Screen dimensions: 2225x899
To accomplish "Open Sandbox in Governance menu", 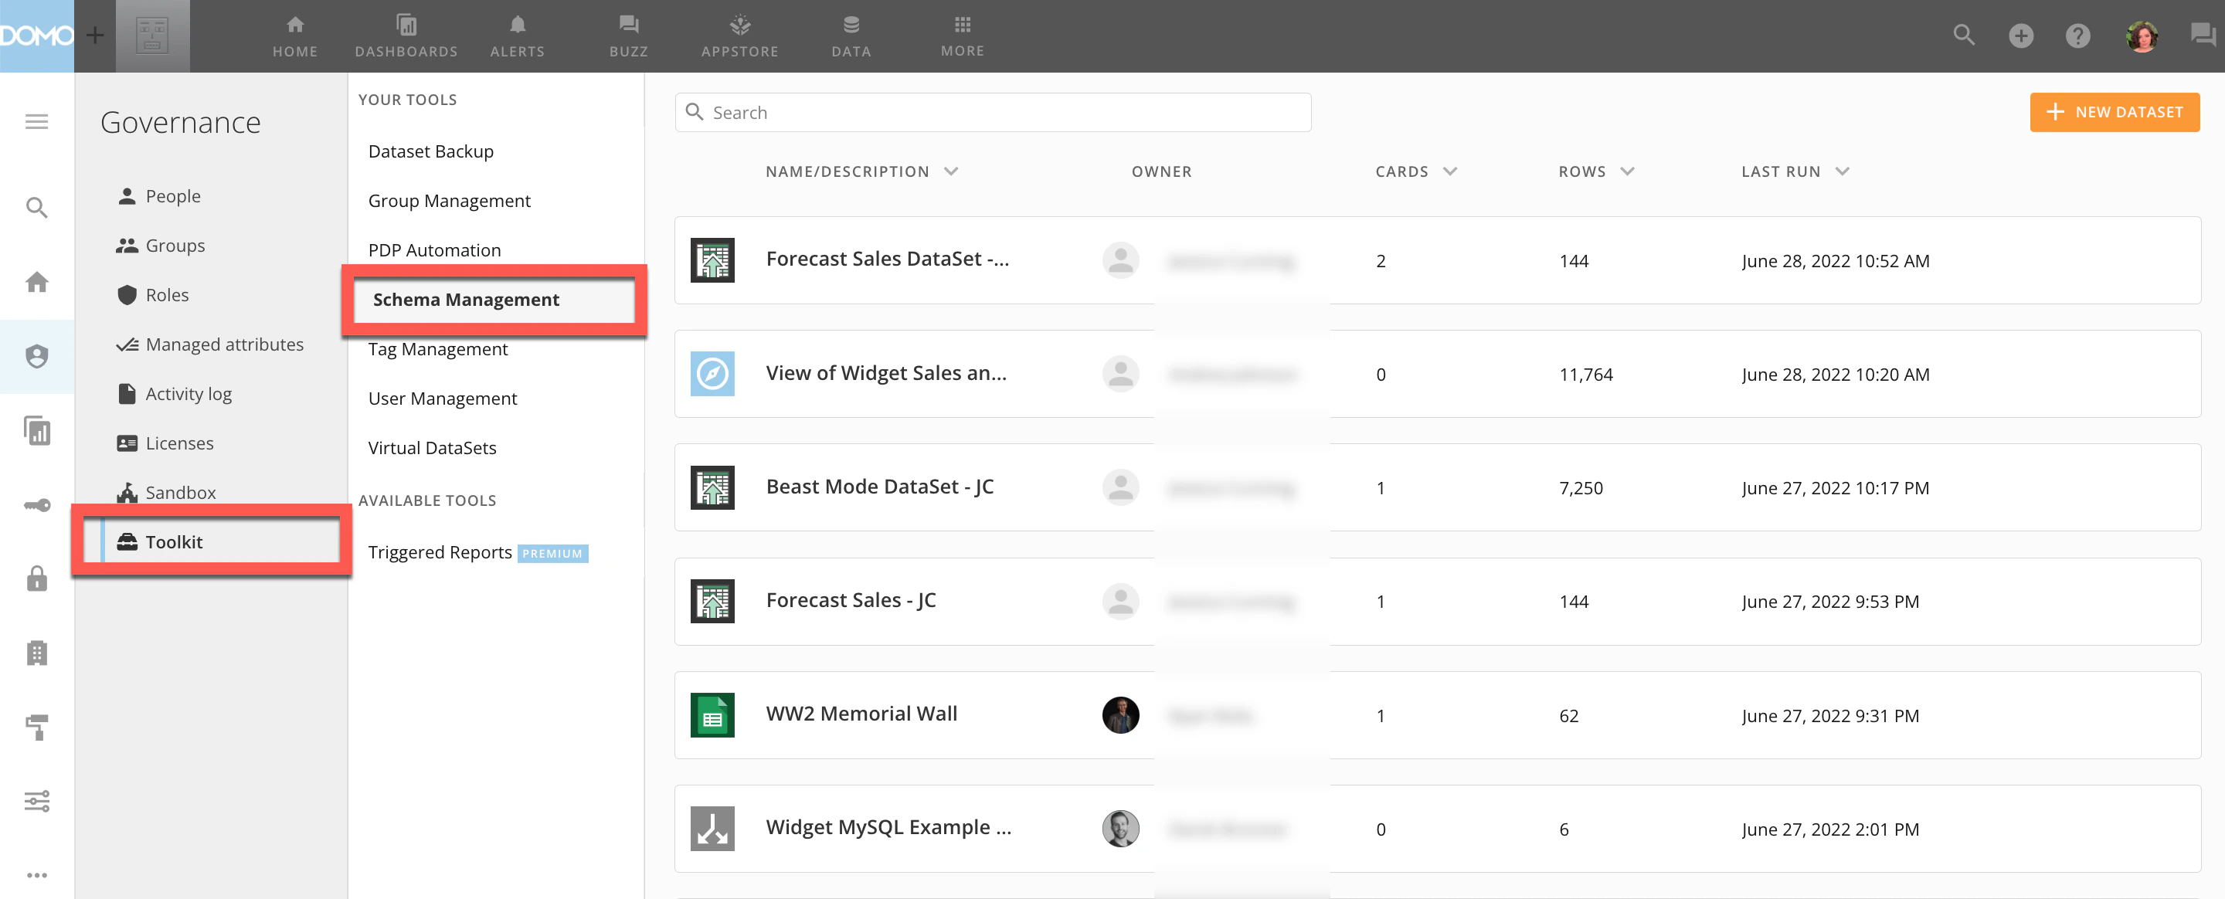I will (x=166, y=492).
